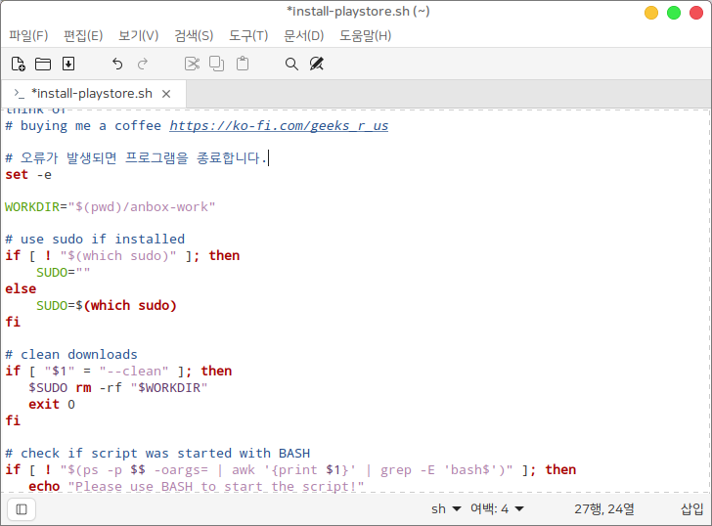
Task: Expand the 여백 tab width dropdown
Action: pos(497,508)
